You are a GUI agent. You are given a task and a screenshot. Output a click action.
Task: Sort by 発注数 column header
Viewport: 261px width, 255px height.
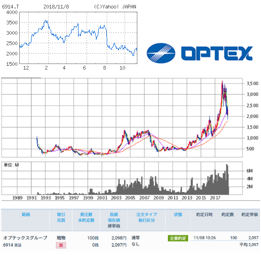[x=86, y=215]
